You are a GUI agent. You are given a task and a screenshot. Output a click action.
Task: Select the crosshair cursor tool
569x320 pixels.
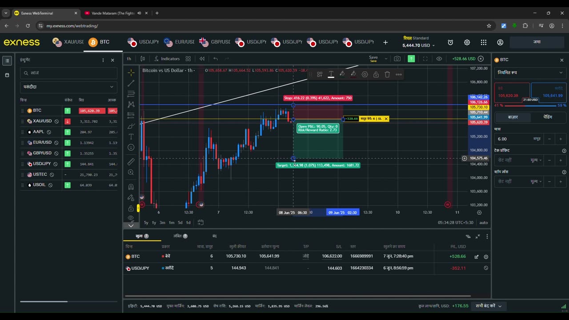(131, 72)
